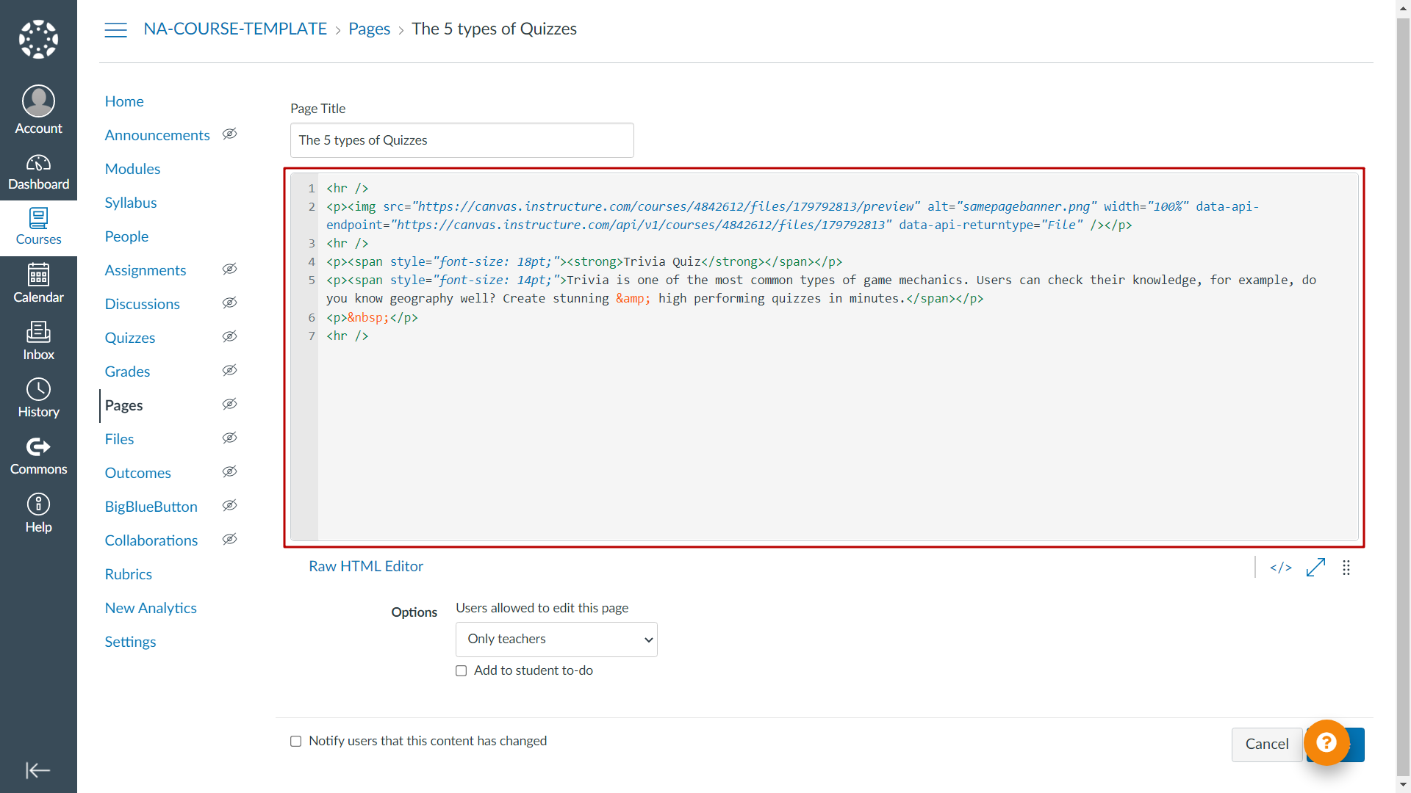Open the Help icon
This screenshot has width=1411, height=793.
pos(37,504)
